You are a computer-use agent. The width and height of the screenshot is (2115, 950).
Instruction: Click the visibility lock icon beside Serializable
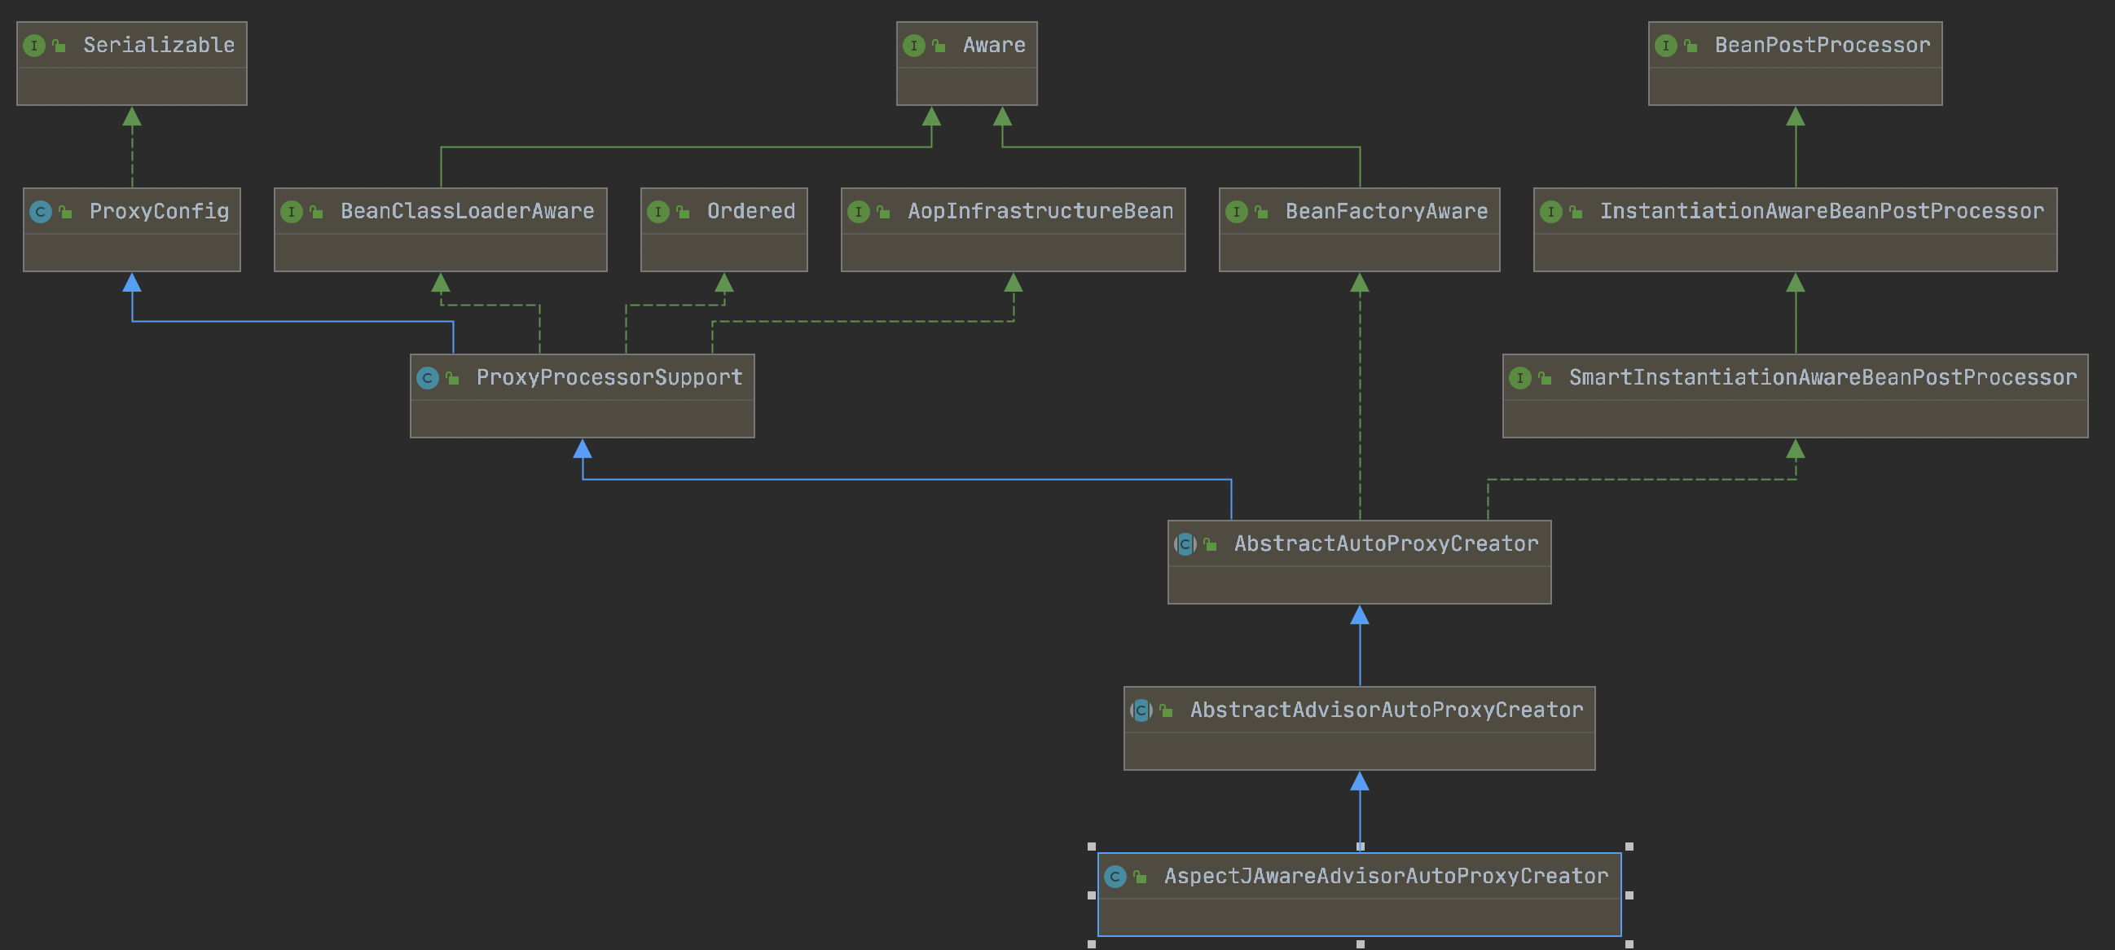[59, 46]
